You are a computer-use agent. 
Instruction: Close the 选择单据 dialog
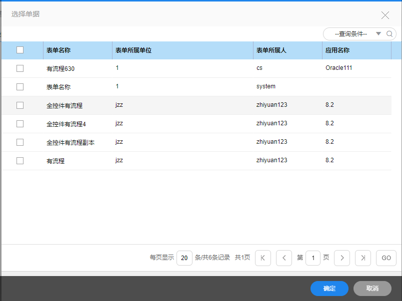coord(385,15)
